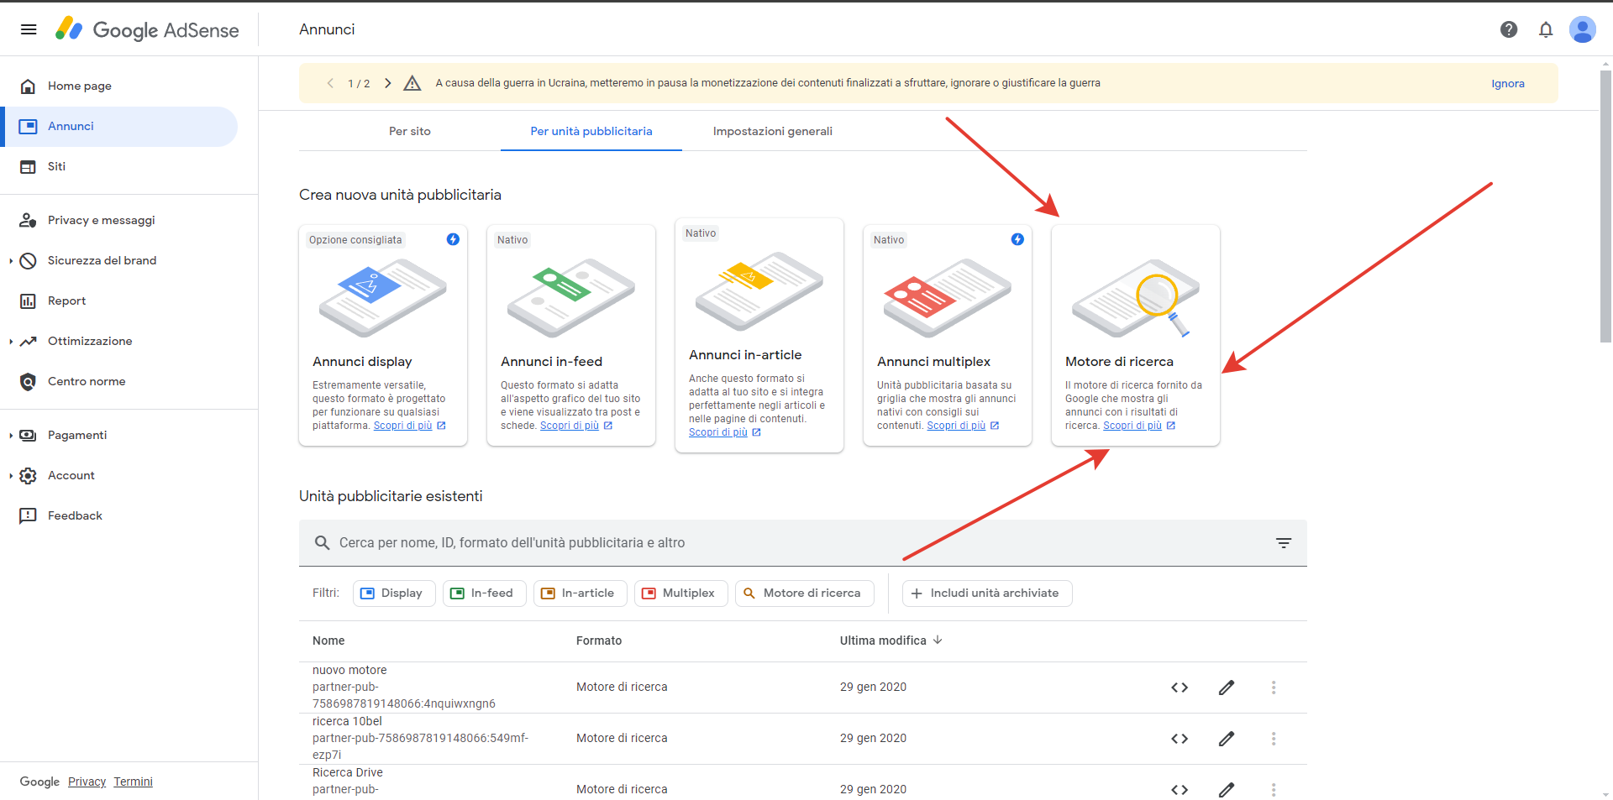Open more options for 'nuovo motore'
Screen dimensions: 1613x800
tap(1274, 688)
